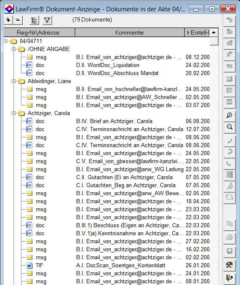Sort by the Kommentar column header
240x285 pixels.
tap(130, 32)
